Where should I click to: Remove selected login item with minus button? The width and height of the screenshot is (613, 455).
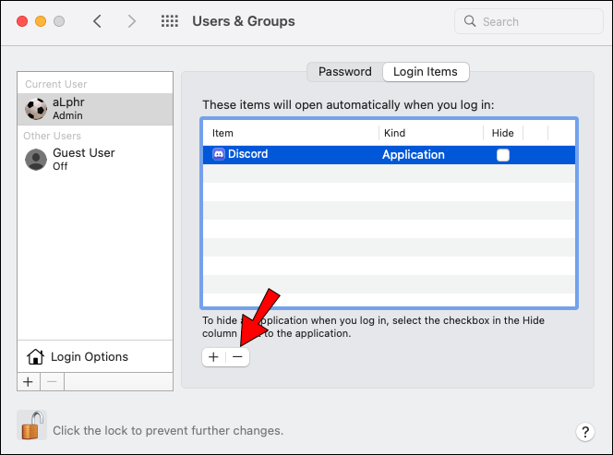click(x=237, y=356)
